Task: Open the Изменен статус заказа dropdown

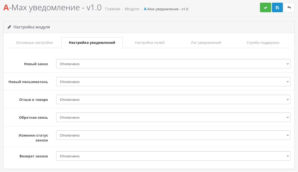Action: click(x=173, y=135)
